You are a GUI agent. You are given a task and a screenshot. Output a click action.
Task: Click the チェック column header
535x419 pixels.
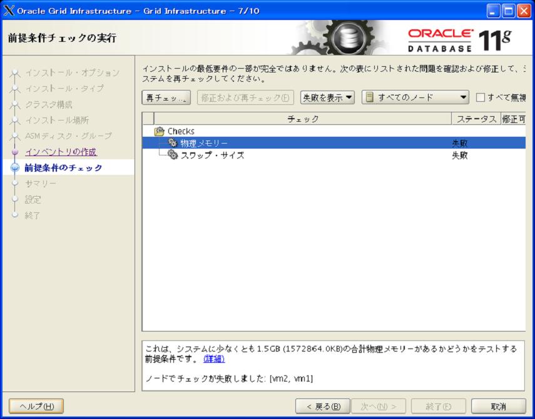[x=303, y=119]
